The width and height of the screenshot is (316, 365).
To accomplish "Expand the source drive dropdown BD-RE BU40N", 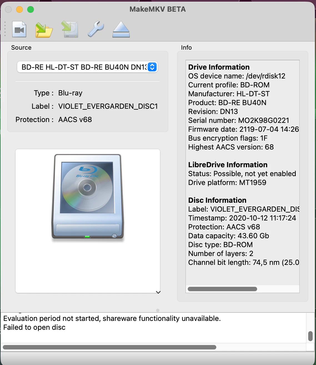I will (x=87, y=67).
